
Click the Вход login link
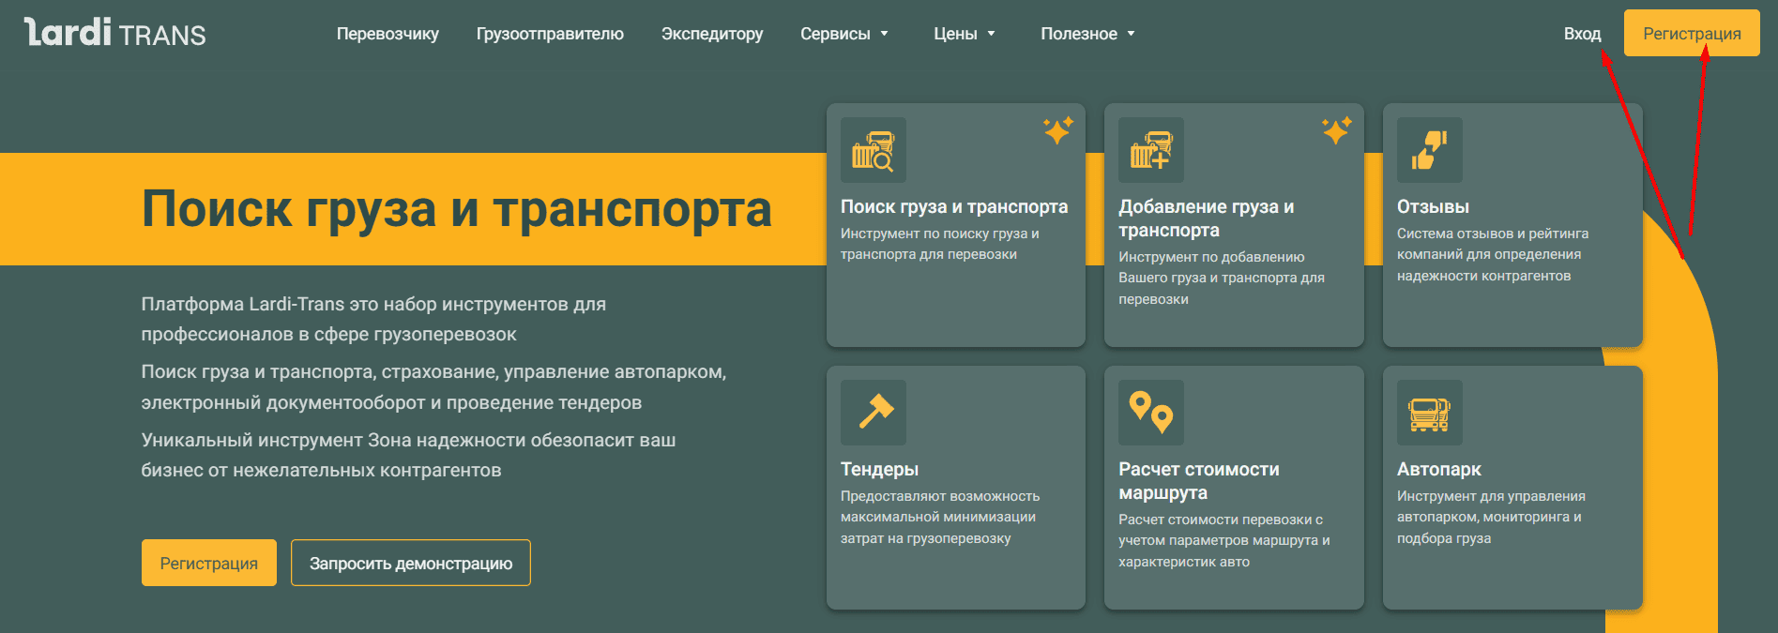pos(1582,34)
